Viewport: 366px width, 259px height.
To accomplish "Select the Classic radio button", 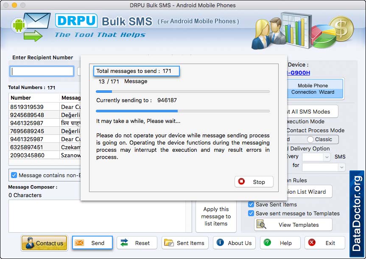I will (310, 139).
